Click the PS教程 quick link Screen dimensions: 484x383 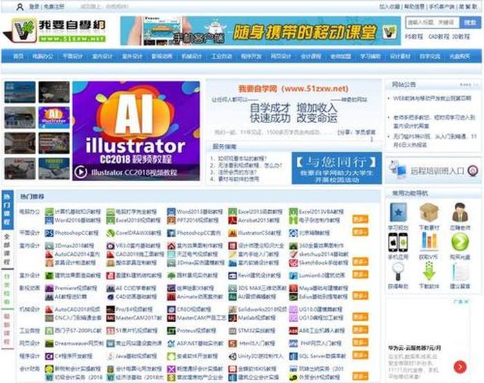414,37
